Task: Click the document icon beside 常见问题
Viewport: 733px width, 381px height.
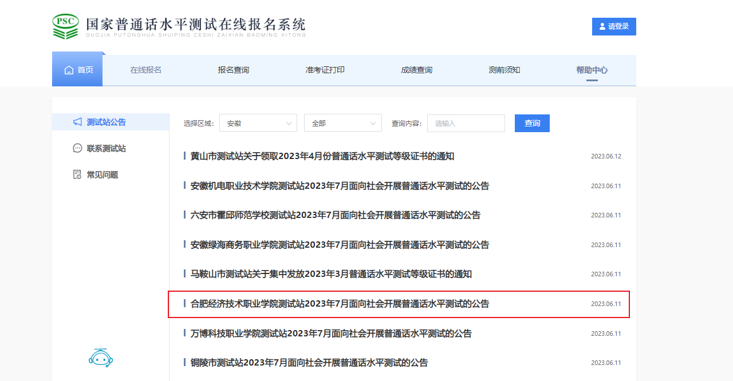Action: click(x=77, y=174)
